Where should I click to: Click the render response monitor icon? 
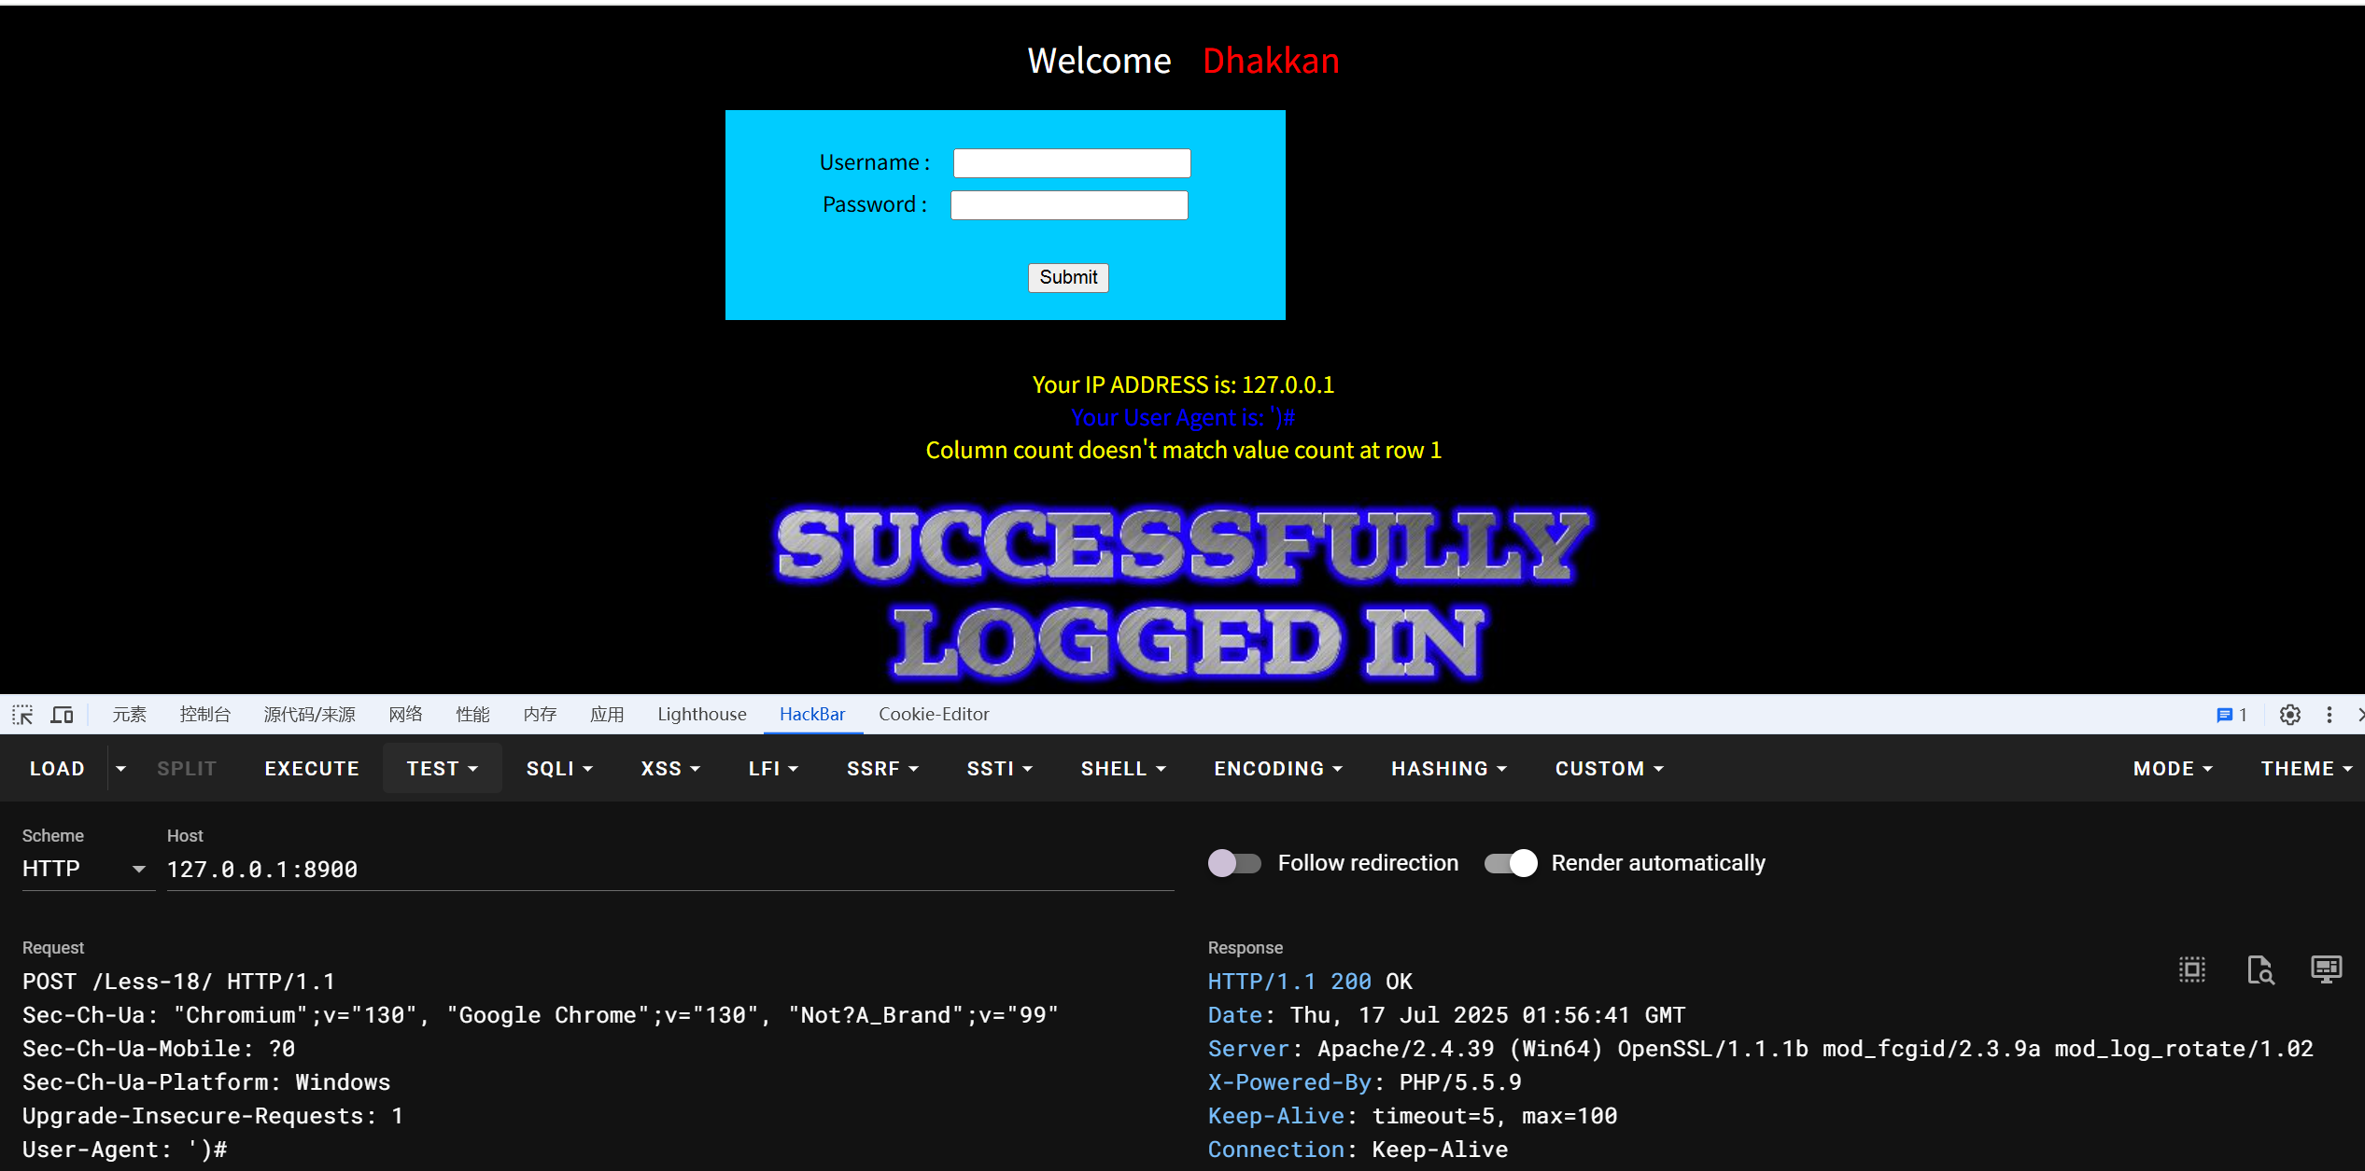pos(2326,969)
